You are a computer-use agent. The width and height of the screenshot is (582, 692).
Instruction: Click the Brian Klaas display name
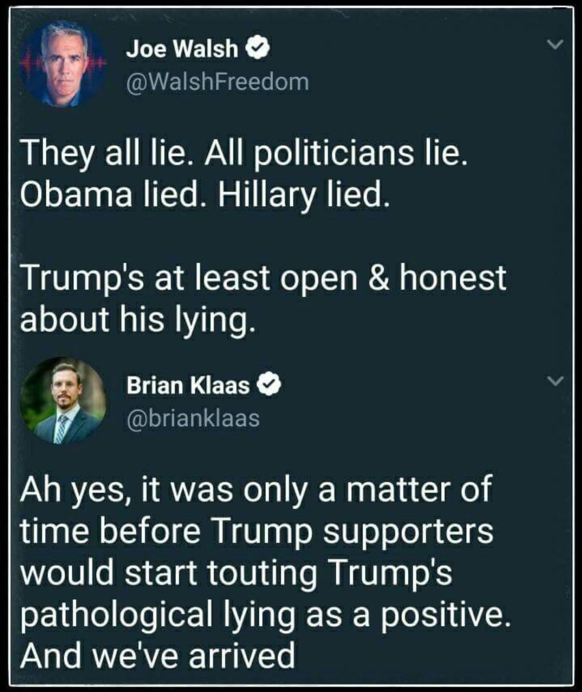click(x=188, y=385)
